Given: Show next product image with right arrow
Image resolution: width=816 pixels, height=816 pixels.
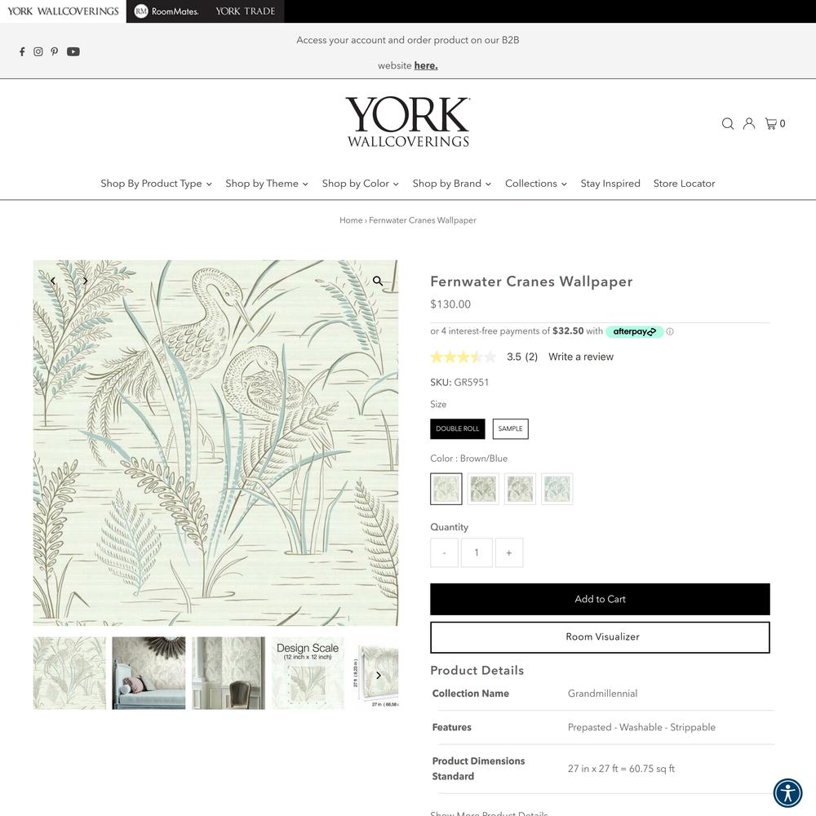Looking at the screenshot, I should pos(86,281).
